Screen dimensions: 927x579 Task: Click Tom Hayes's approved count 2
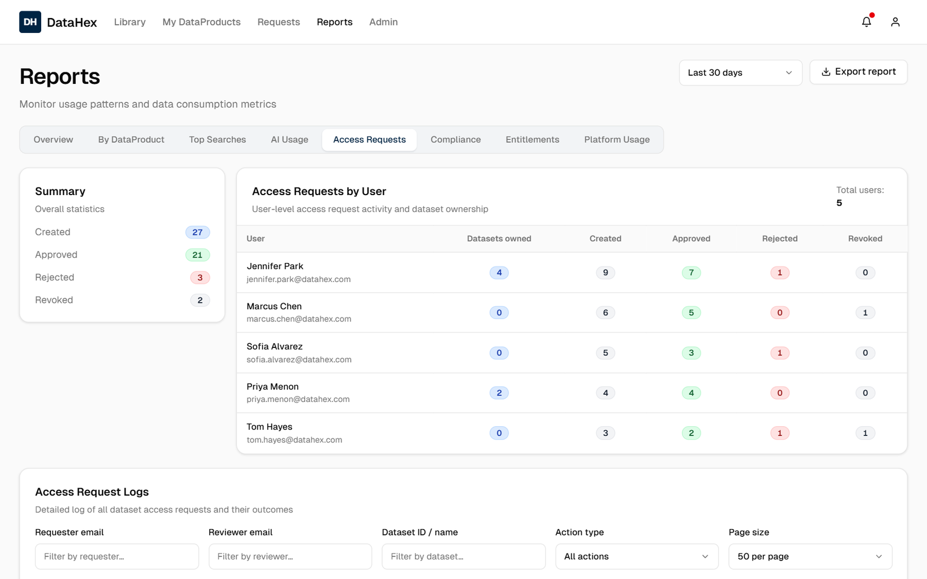(691, 433)
